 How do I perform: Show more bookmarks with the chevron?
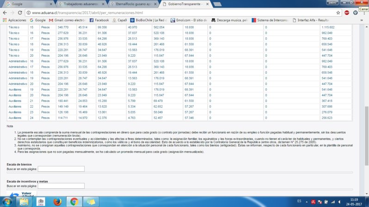pyautogui.click(x=362, y=20)
